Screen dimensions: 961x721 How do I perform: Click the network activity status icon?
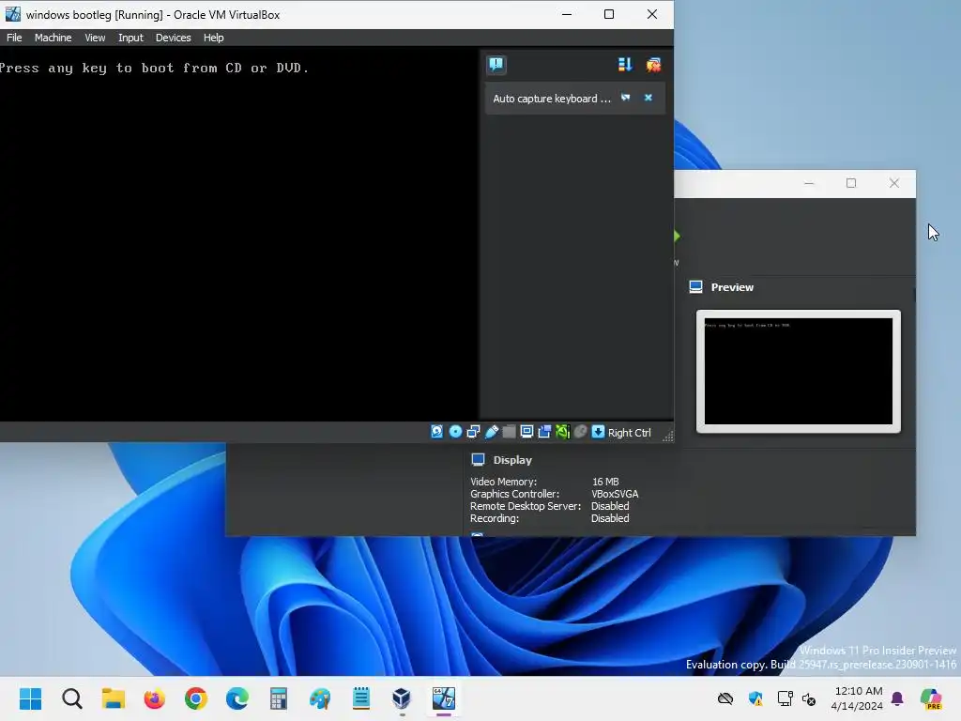pos(473,432)
